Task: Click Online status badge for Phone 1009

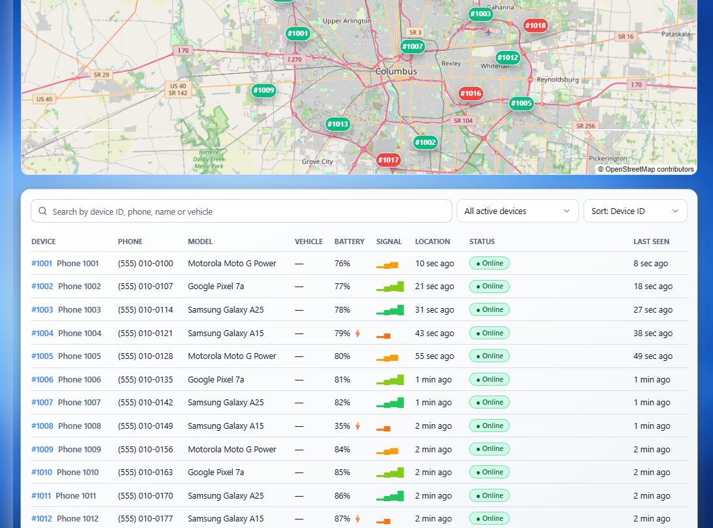Action: (489, 449)
